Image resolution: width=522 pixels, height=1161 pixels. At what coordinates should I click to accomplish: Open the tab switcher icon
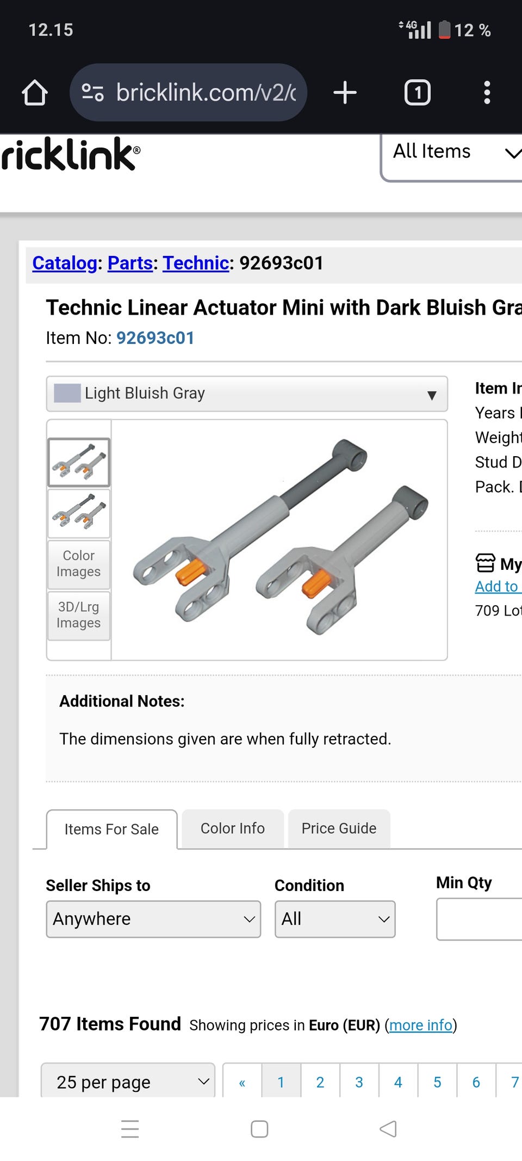pyautogui.click(x=417, y=93)
